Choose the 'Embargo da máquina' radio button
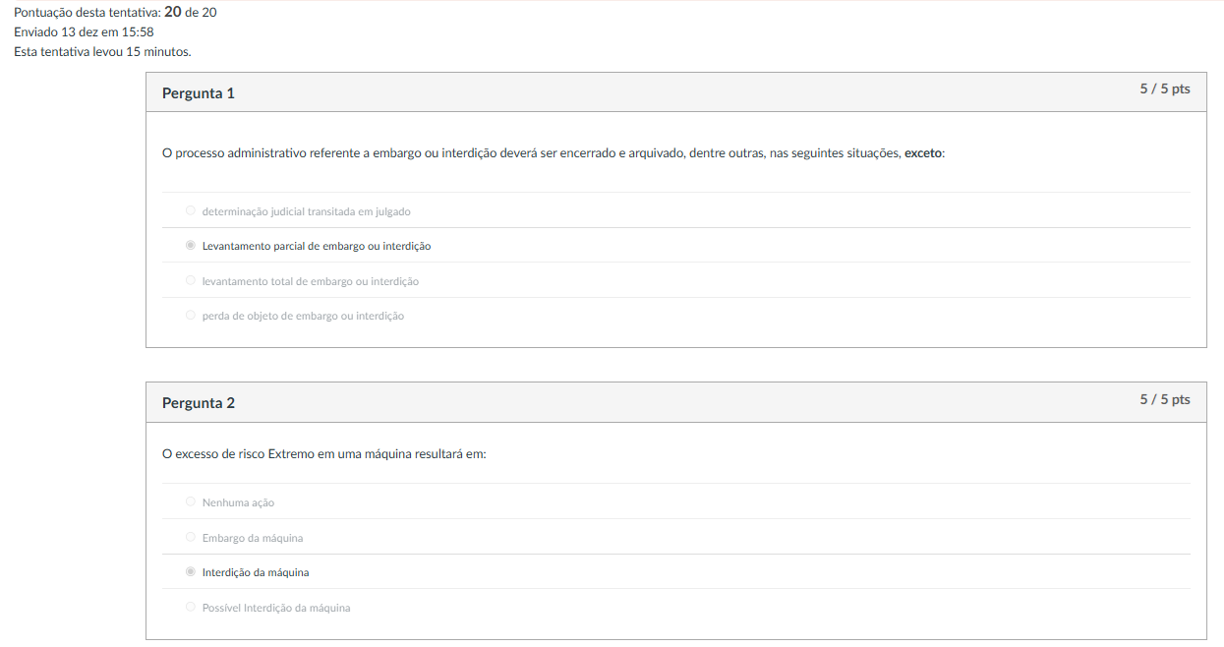 191,538
